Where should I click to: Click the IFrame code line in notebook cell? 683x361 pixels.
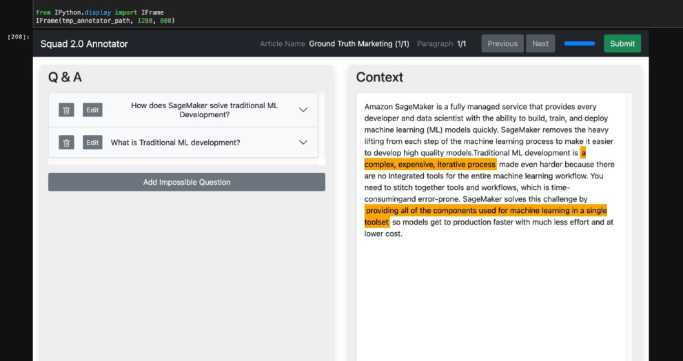(105, 21)
